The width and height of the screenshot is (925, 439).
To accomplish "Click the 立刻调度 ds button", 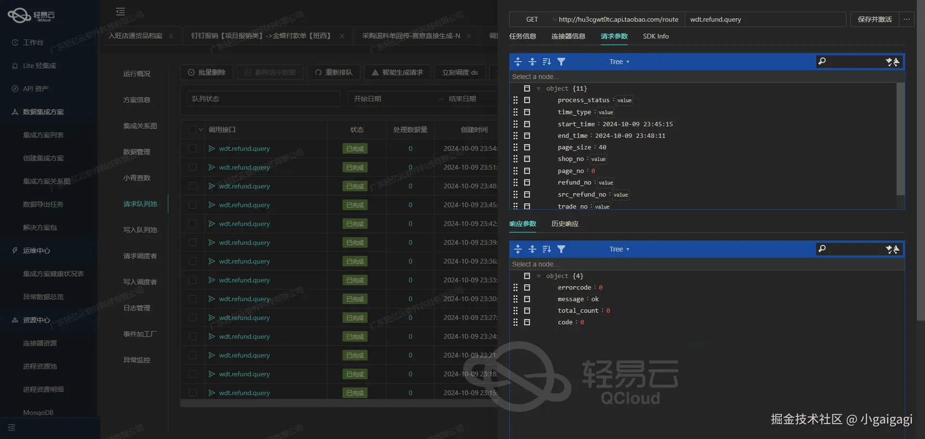I will point(460,72).
